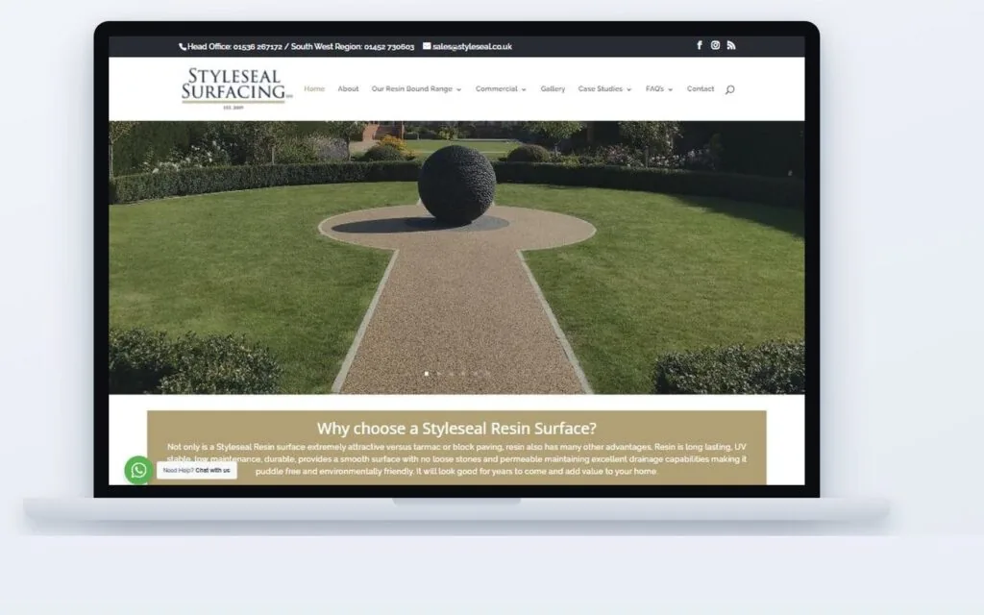Click the search magnifier icon in navigation
The image size is (984, 615).
click(x=730, y=89)
